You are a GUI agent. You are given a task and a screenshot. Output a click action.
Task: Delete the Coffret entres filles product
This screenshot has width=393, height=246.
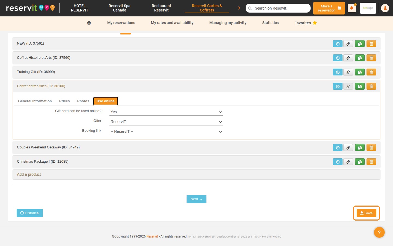371,86
